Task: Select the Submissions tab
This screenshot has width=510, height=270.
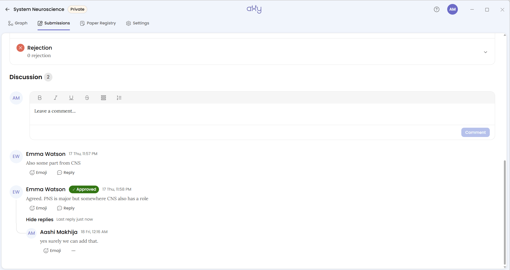Action: (x=54, y=23)
